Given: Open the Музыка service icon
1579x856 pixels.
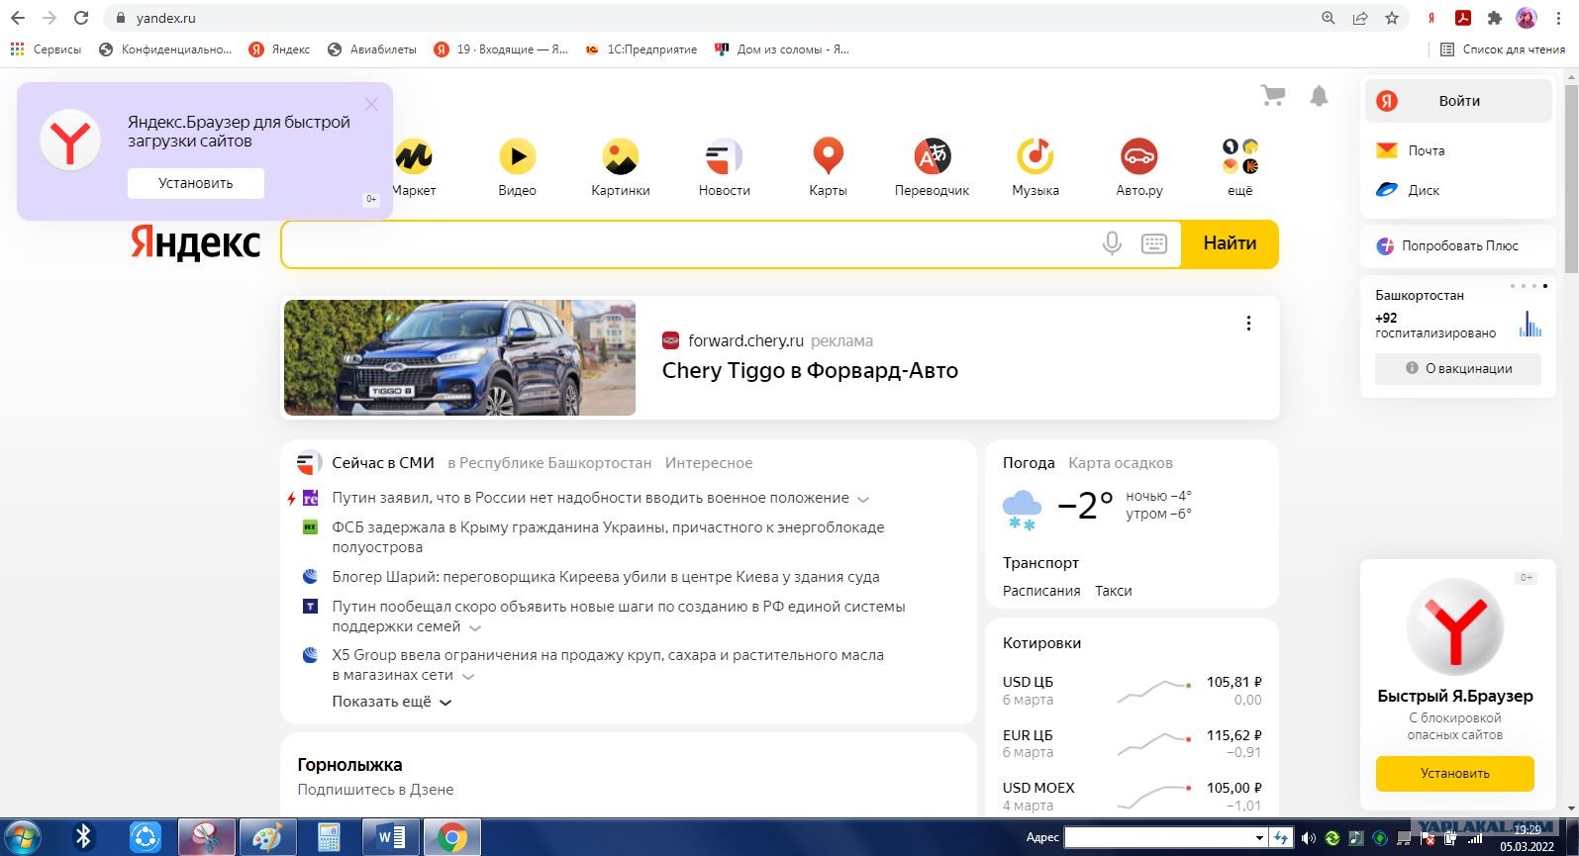Looking at the screenshot, I should tap(1036, 156).
